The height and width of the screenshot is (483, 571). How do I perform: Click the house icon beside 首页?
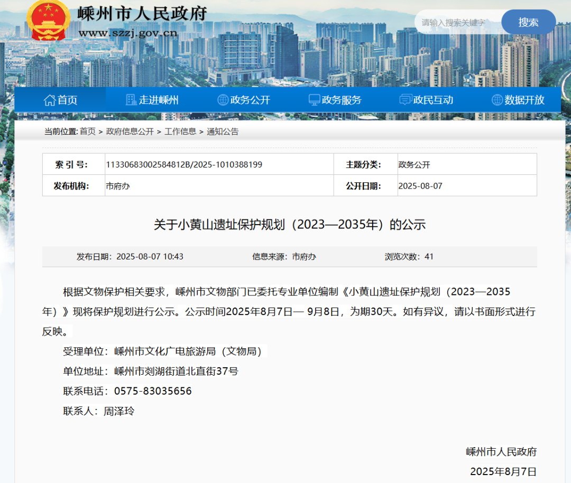tap(50, 100)
